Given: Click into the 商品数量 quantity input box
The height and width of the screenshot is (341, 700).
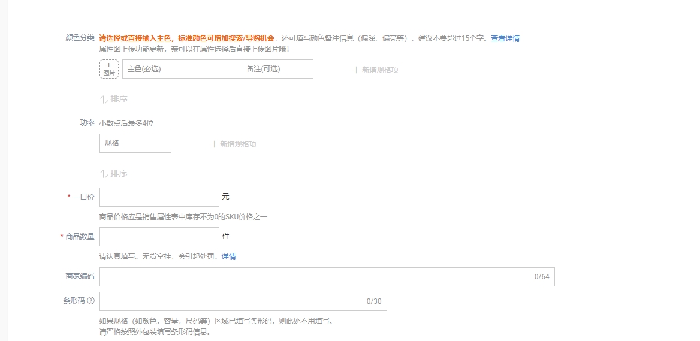Looking at the screenshot, I should (x=159, y=237).
